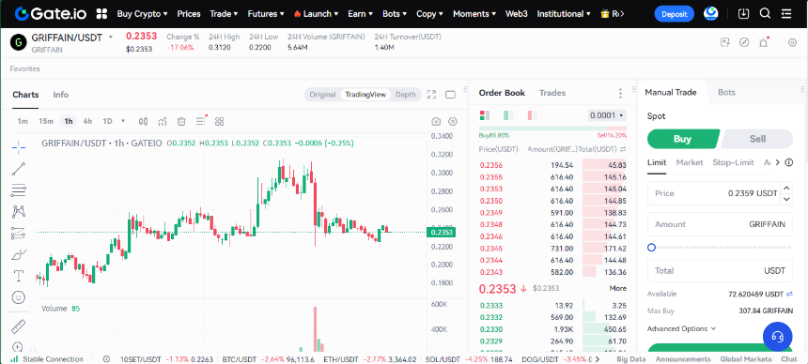Click the Price input field
The width and height of the screenshot is (808, 364).
[720, 193]
